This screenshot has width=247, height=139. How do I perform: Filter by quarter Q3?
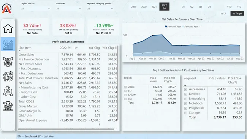point(200,7)
